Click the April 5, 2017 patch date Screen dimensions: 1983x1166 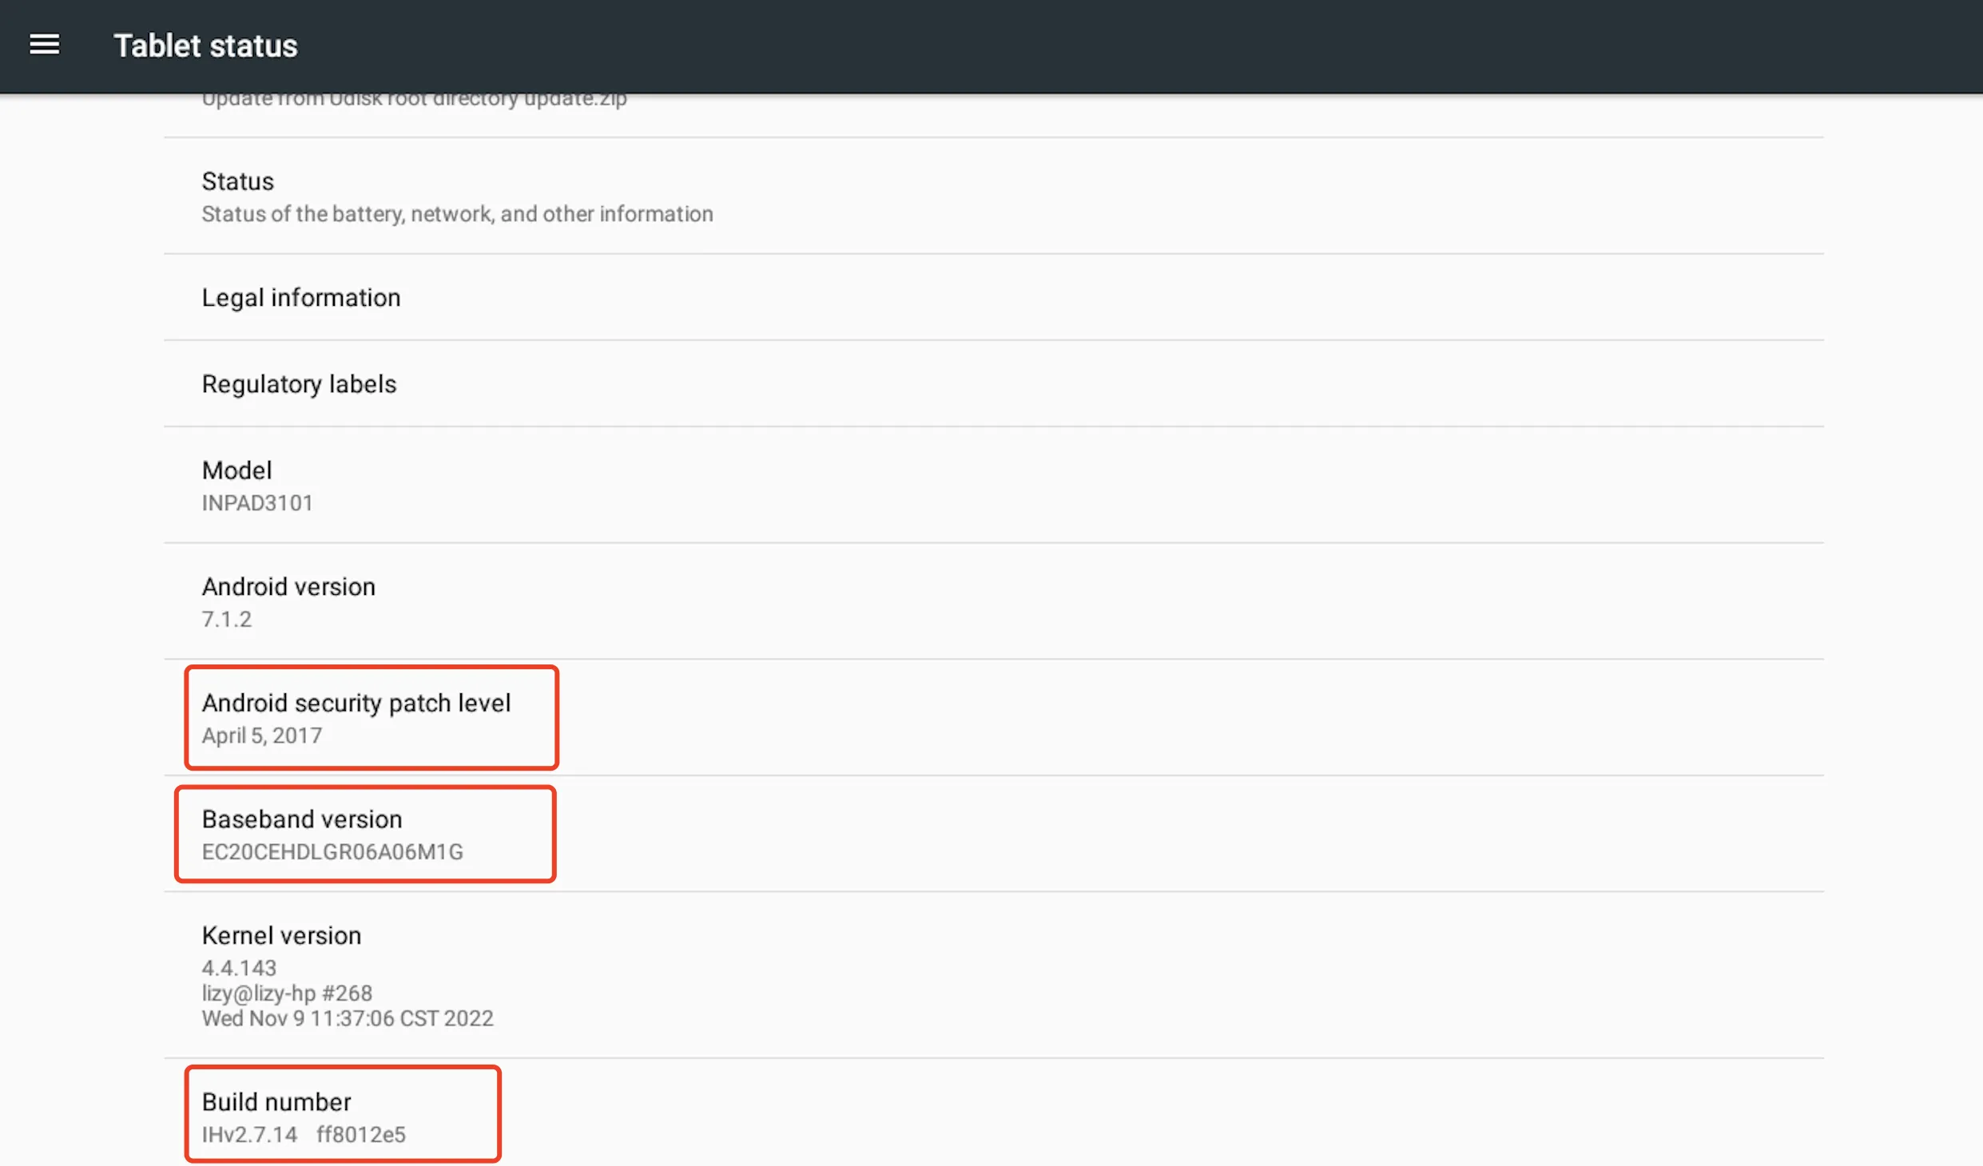tap(261, 736)
